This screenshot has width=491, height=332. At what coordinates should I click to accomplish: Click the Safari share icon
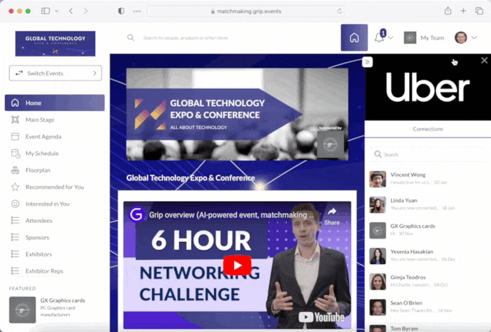tap(447, 11)
